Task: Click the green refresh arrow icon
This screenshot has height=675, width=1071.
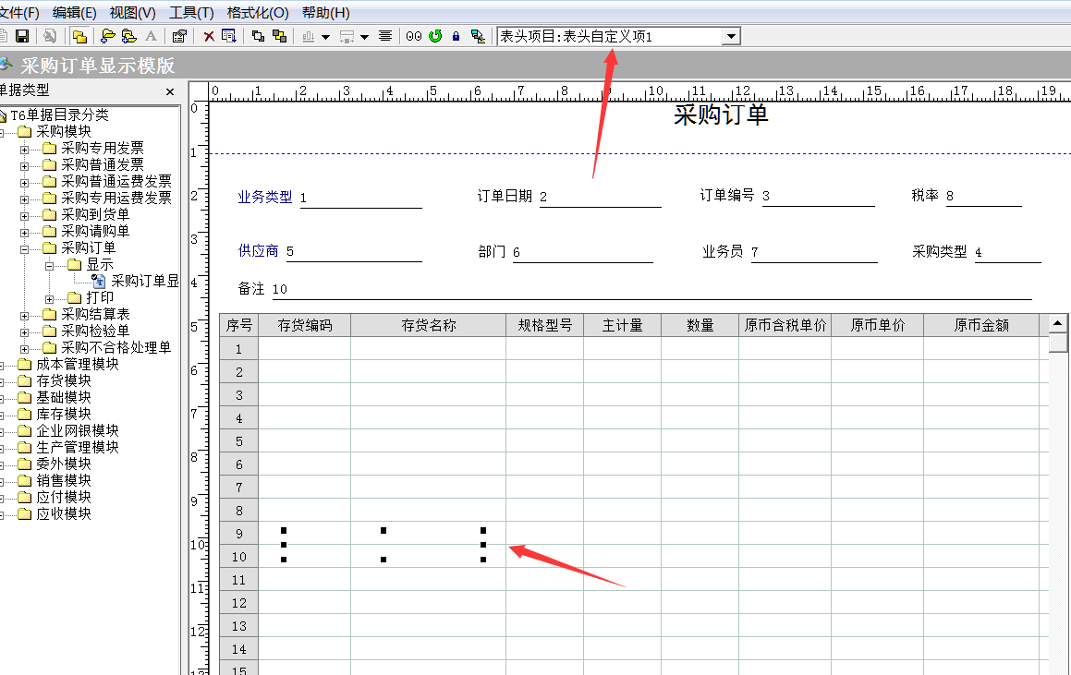Action: coord(435,36)
